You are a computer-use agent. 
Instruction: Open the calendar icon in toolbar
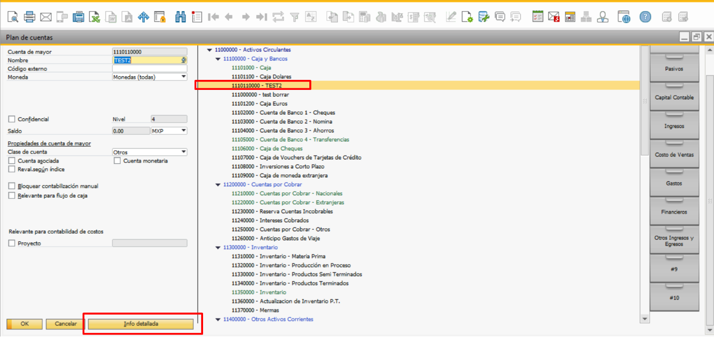click(570, 17)
